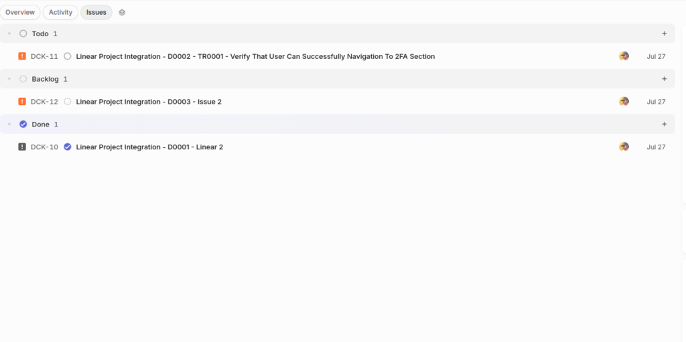Select the Issues tab
Image resolution: width=686 pixels, height=342 pixels.
tap(96, 12)
